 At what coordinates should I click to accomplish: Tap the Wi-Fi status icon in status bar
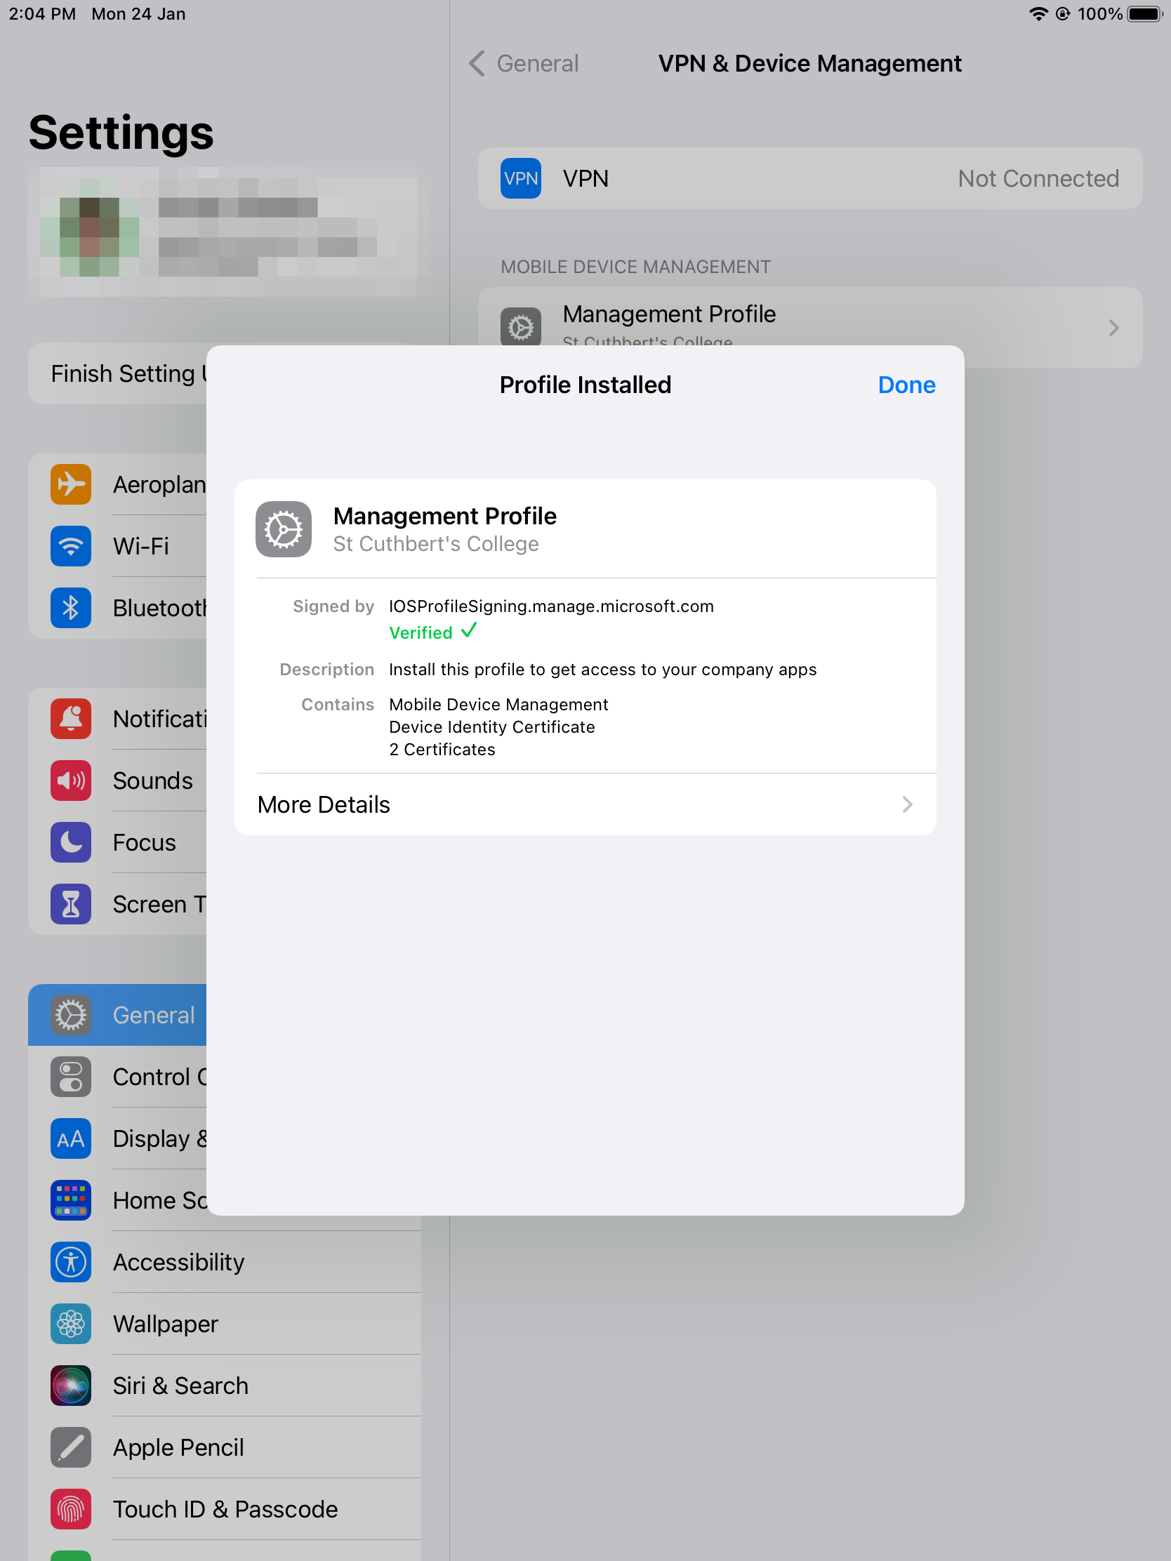click(x=1038, y=13)
